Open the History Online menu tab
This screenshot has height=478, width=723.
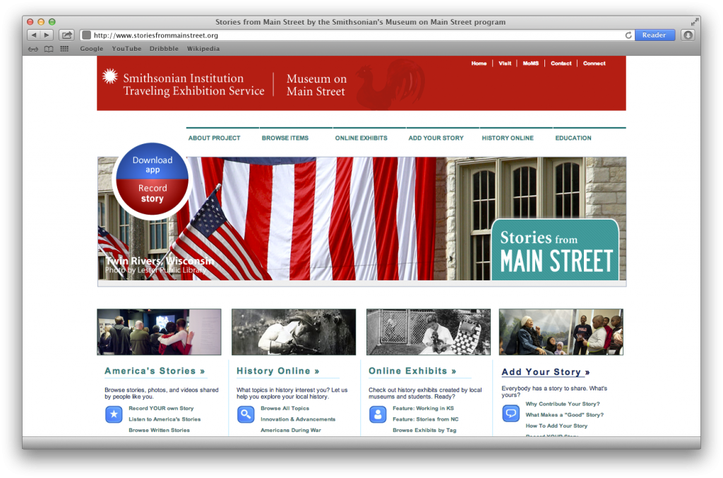(508, 138)
